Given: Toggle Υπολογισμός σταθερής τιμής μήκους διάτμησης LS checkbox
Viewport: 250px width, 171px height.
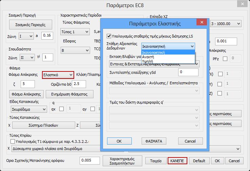Looking at the screenshot, I should point(109,36).
